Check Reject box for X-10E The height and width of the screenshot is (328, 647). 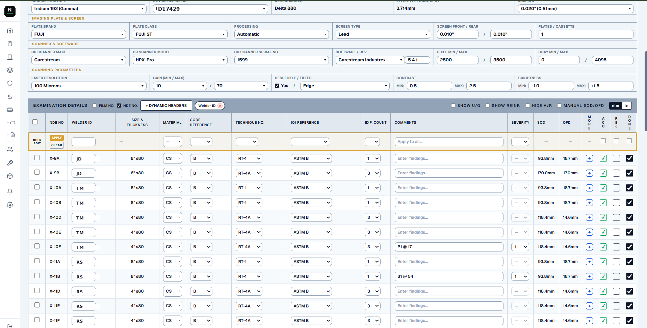(616, 232)
